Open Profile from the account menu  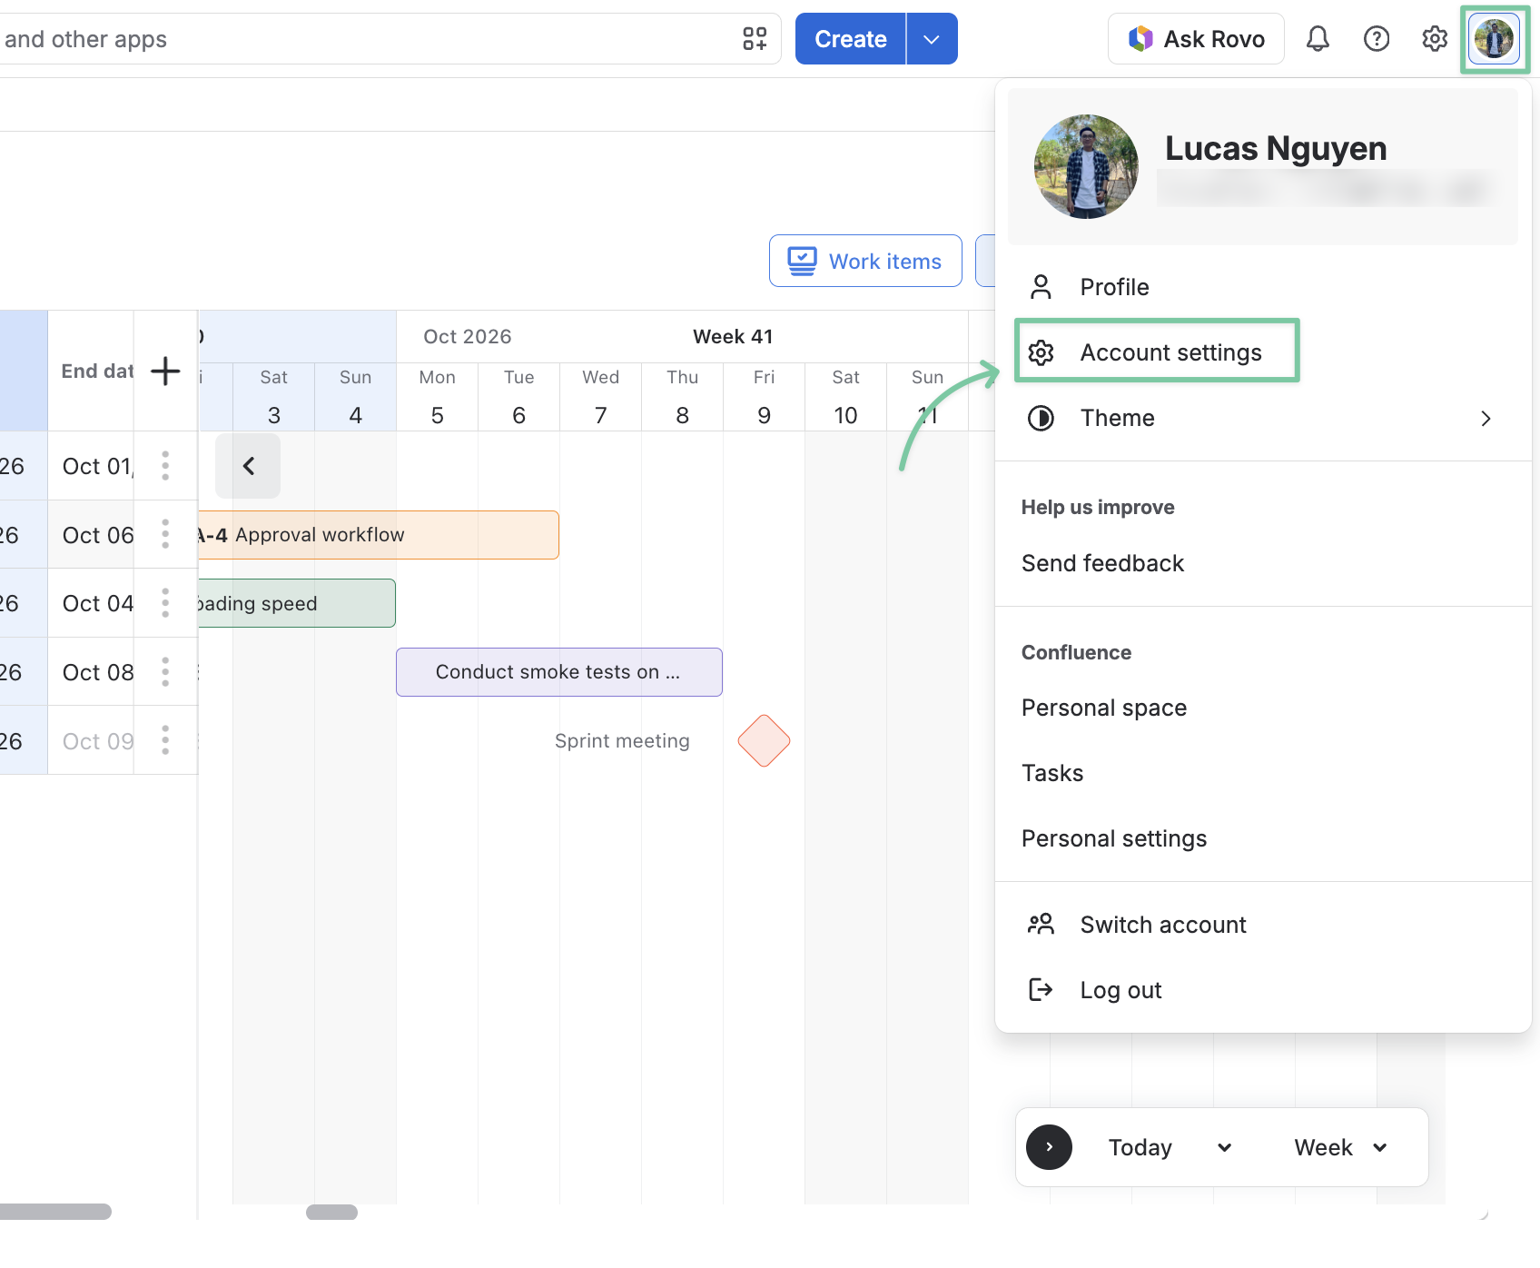1262,287
